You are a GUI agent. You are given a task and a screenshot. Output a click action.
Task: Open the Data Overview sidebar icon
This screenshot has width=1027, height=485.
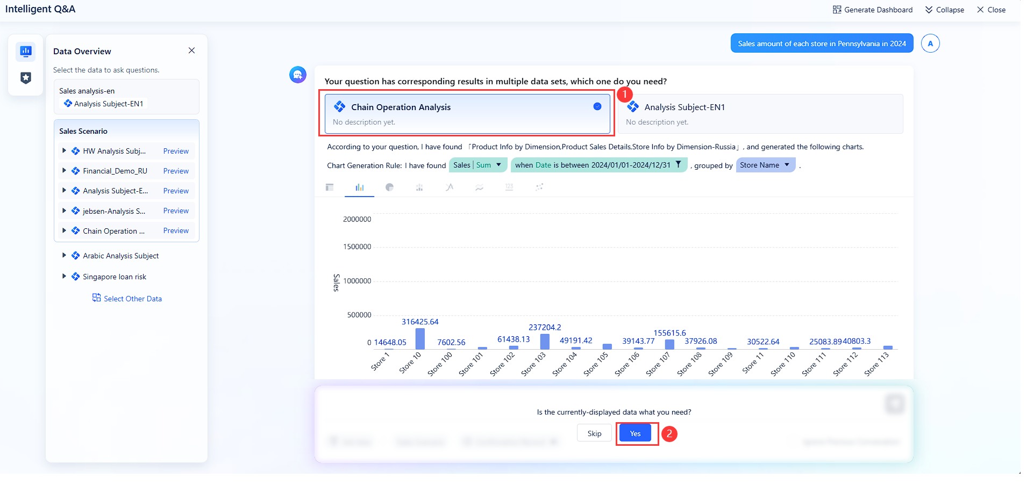25,51
